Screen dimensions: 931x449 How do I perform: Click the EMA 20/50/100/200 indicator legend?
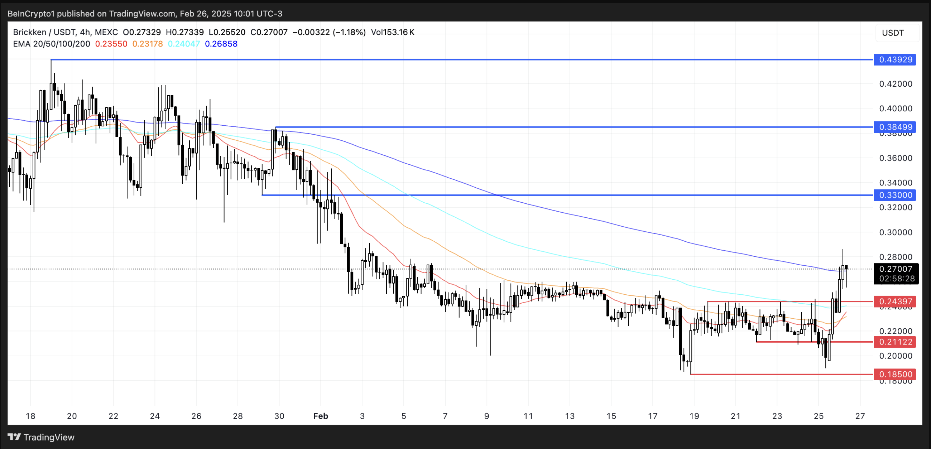coord(51,44)
